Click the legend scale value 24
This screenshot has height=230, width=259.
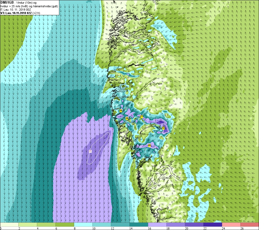(223, 228)
